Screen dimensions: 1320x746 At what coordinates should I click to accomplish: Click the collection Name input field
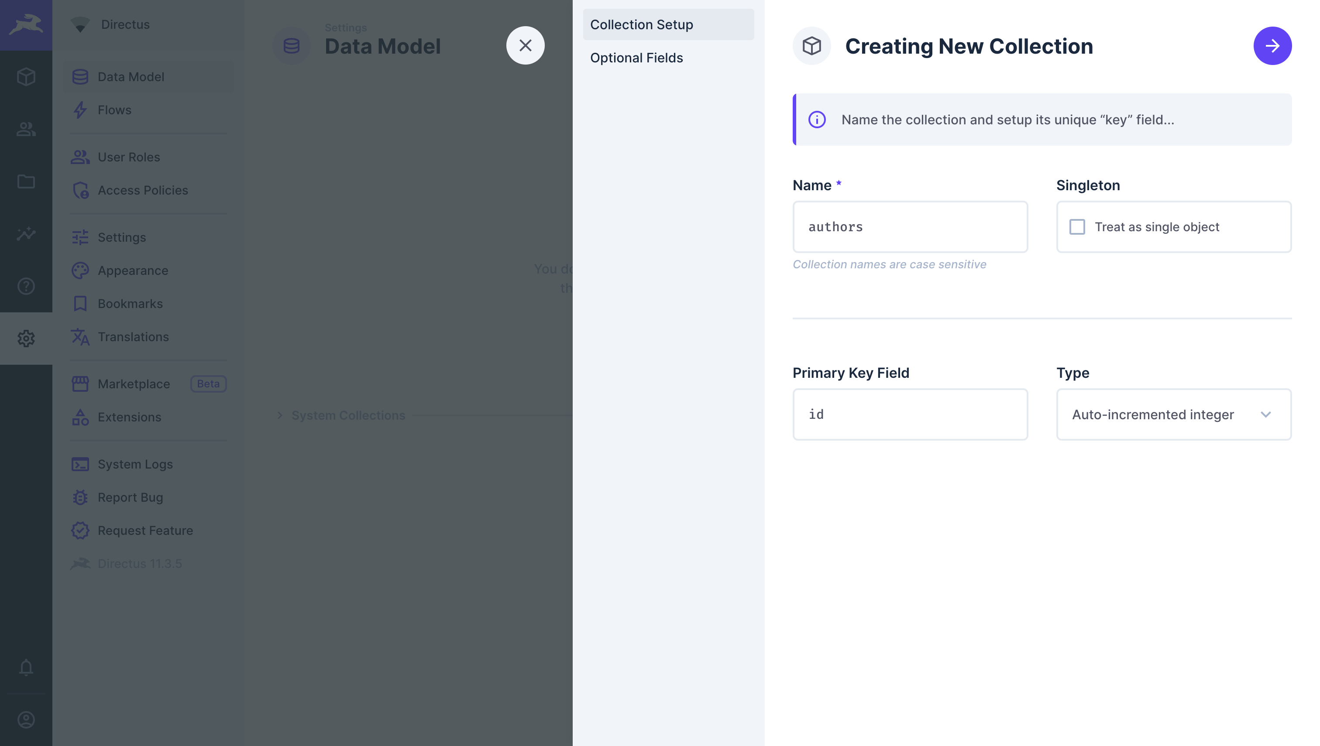[x=909, y=226]
